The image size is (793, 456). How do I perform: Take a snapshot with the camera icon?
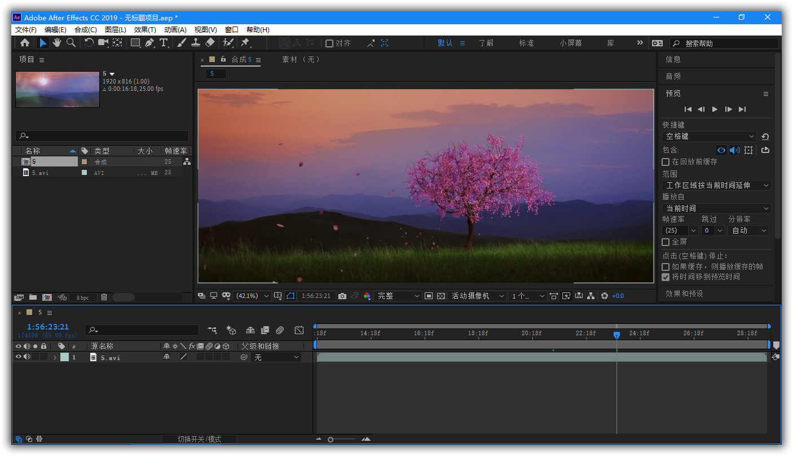[342, 296]
